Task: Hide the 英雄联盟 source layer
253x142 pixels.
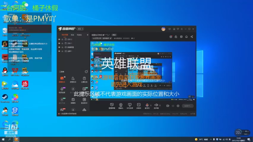Action: pyautogui.click(x=59, y=47)
